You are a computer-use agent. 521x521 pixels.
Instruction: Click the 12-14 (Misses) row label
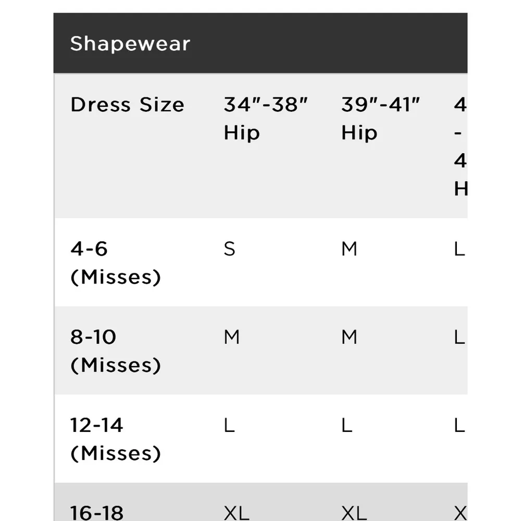click(x=115, y=439)
